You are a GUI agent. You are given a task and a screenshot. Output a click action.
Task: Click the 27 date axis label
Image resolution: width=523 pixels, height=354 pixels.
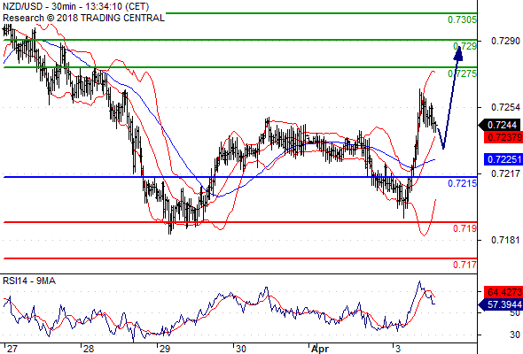click(12, 349)
